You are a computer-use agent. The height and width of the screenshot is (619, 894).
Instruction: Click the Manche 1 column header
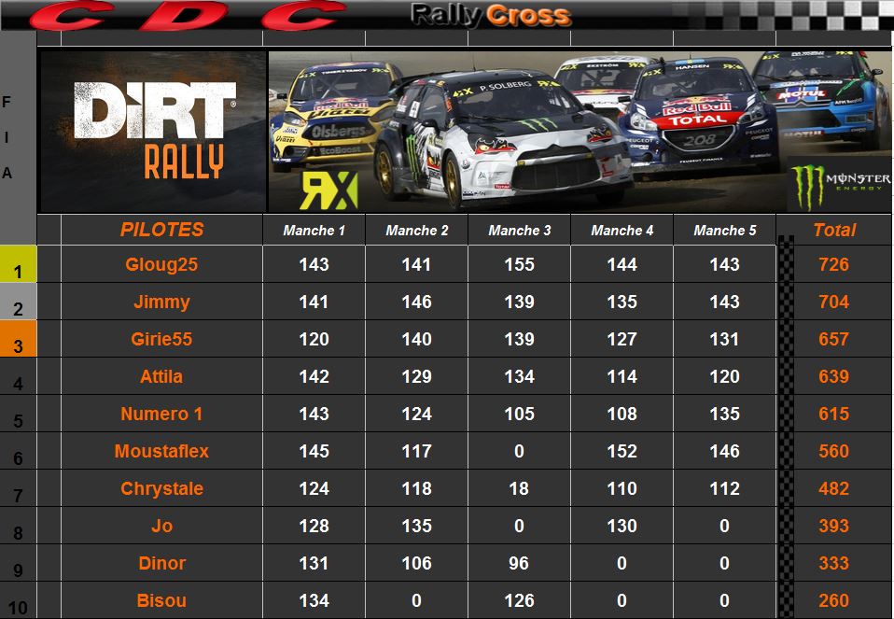314,231
